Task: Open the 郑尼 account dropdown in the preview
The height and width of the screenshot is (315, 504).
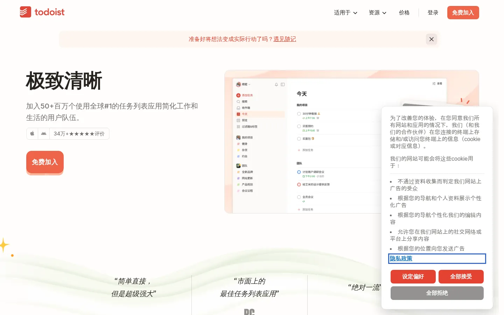Action: 243,84
